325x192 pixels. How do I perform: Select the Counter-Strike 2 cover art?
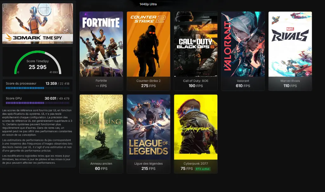click(x=149, y=44)
